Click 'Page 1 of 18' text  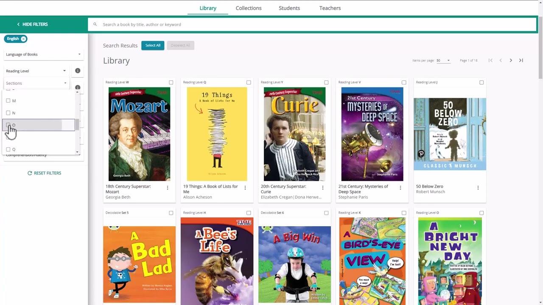469,61
